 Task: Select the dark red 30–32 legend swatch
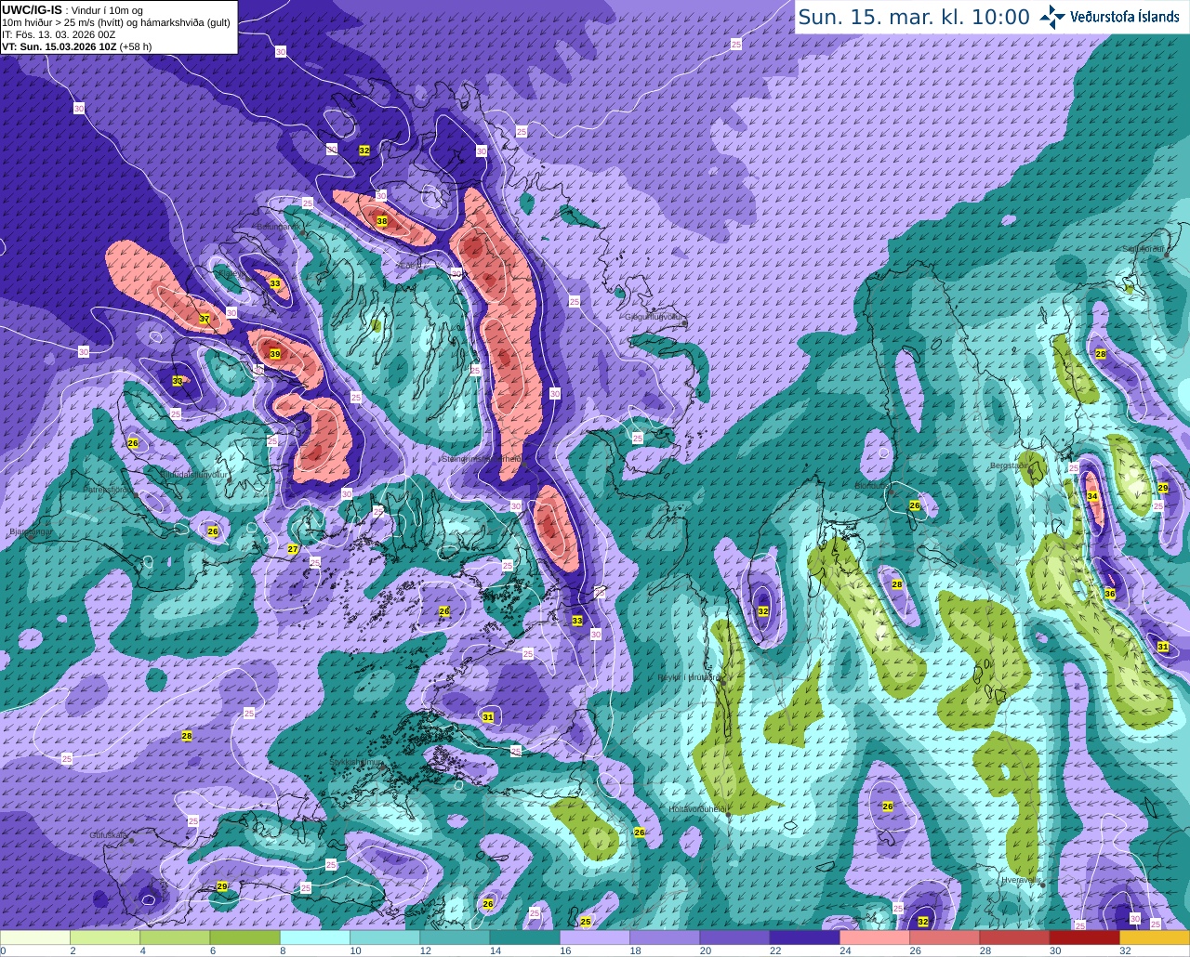click(1084, 937)
